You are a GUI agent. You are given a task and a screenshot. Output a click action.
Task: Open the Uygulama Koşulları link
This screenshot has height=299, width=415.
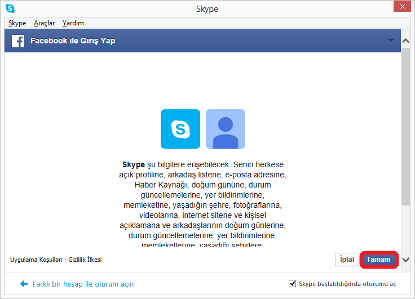point(36,260)
